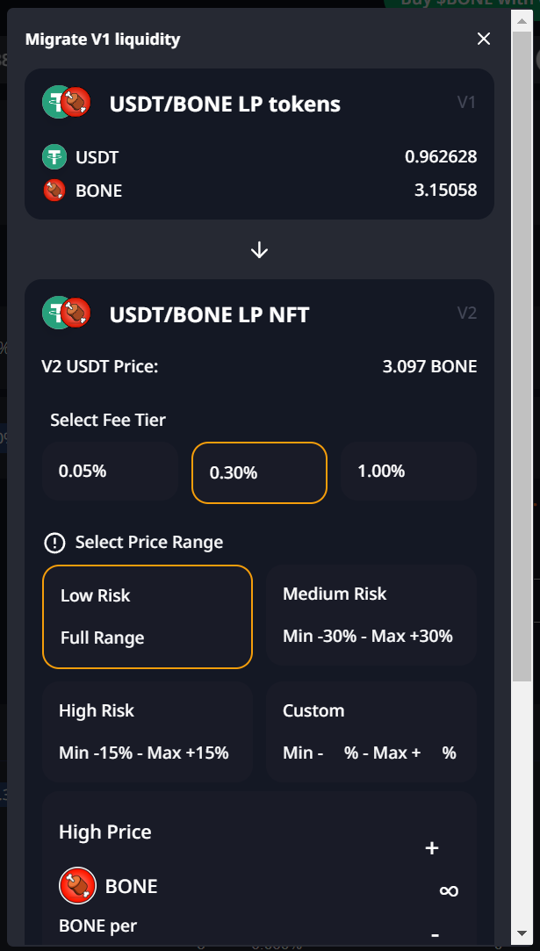This screenshot has height=951, width=540.
Task: Click the BONE icon under High Price
Action: tap(77, 886)
